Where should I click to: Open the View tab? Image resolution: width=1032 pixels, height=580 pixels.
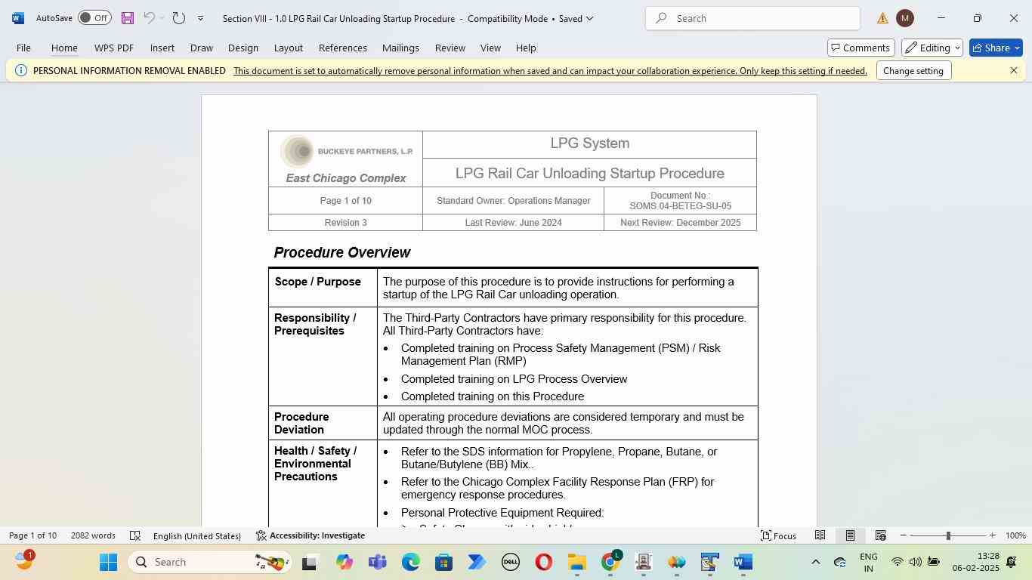(490, 48)
